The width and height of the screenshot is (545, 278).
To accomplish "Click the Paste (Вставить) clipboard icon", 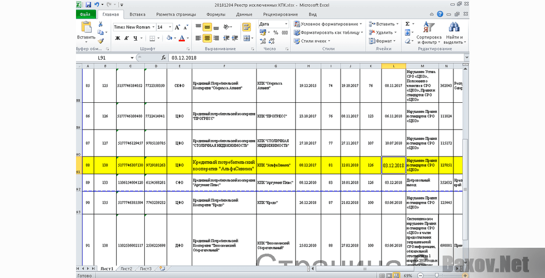I will tap(86, 28).
